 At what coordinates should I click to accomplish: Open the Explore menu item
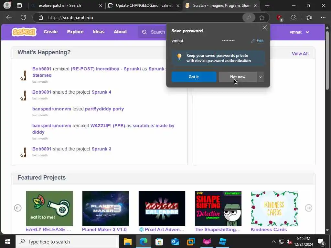click(75, 32)
